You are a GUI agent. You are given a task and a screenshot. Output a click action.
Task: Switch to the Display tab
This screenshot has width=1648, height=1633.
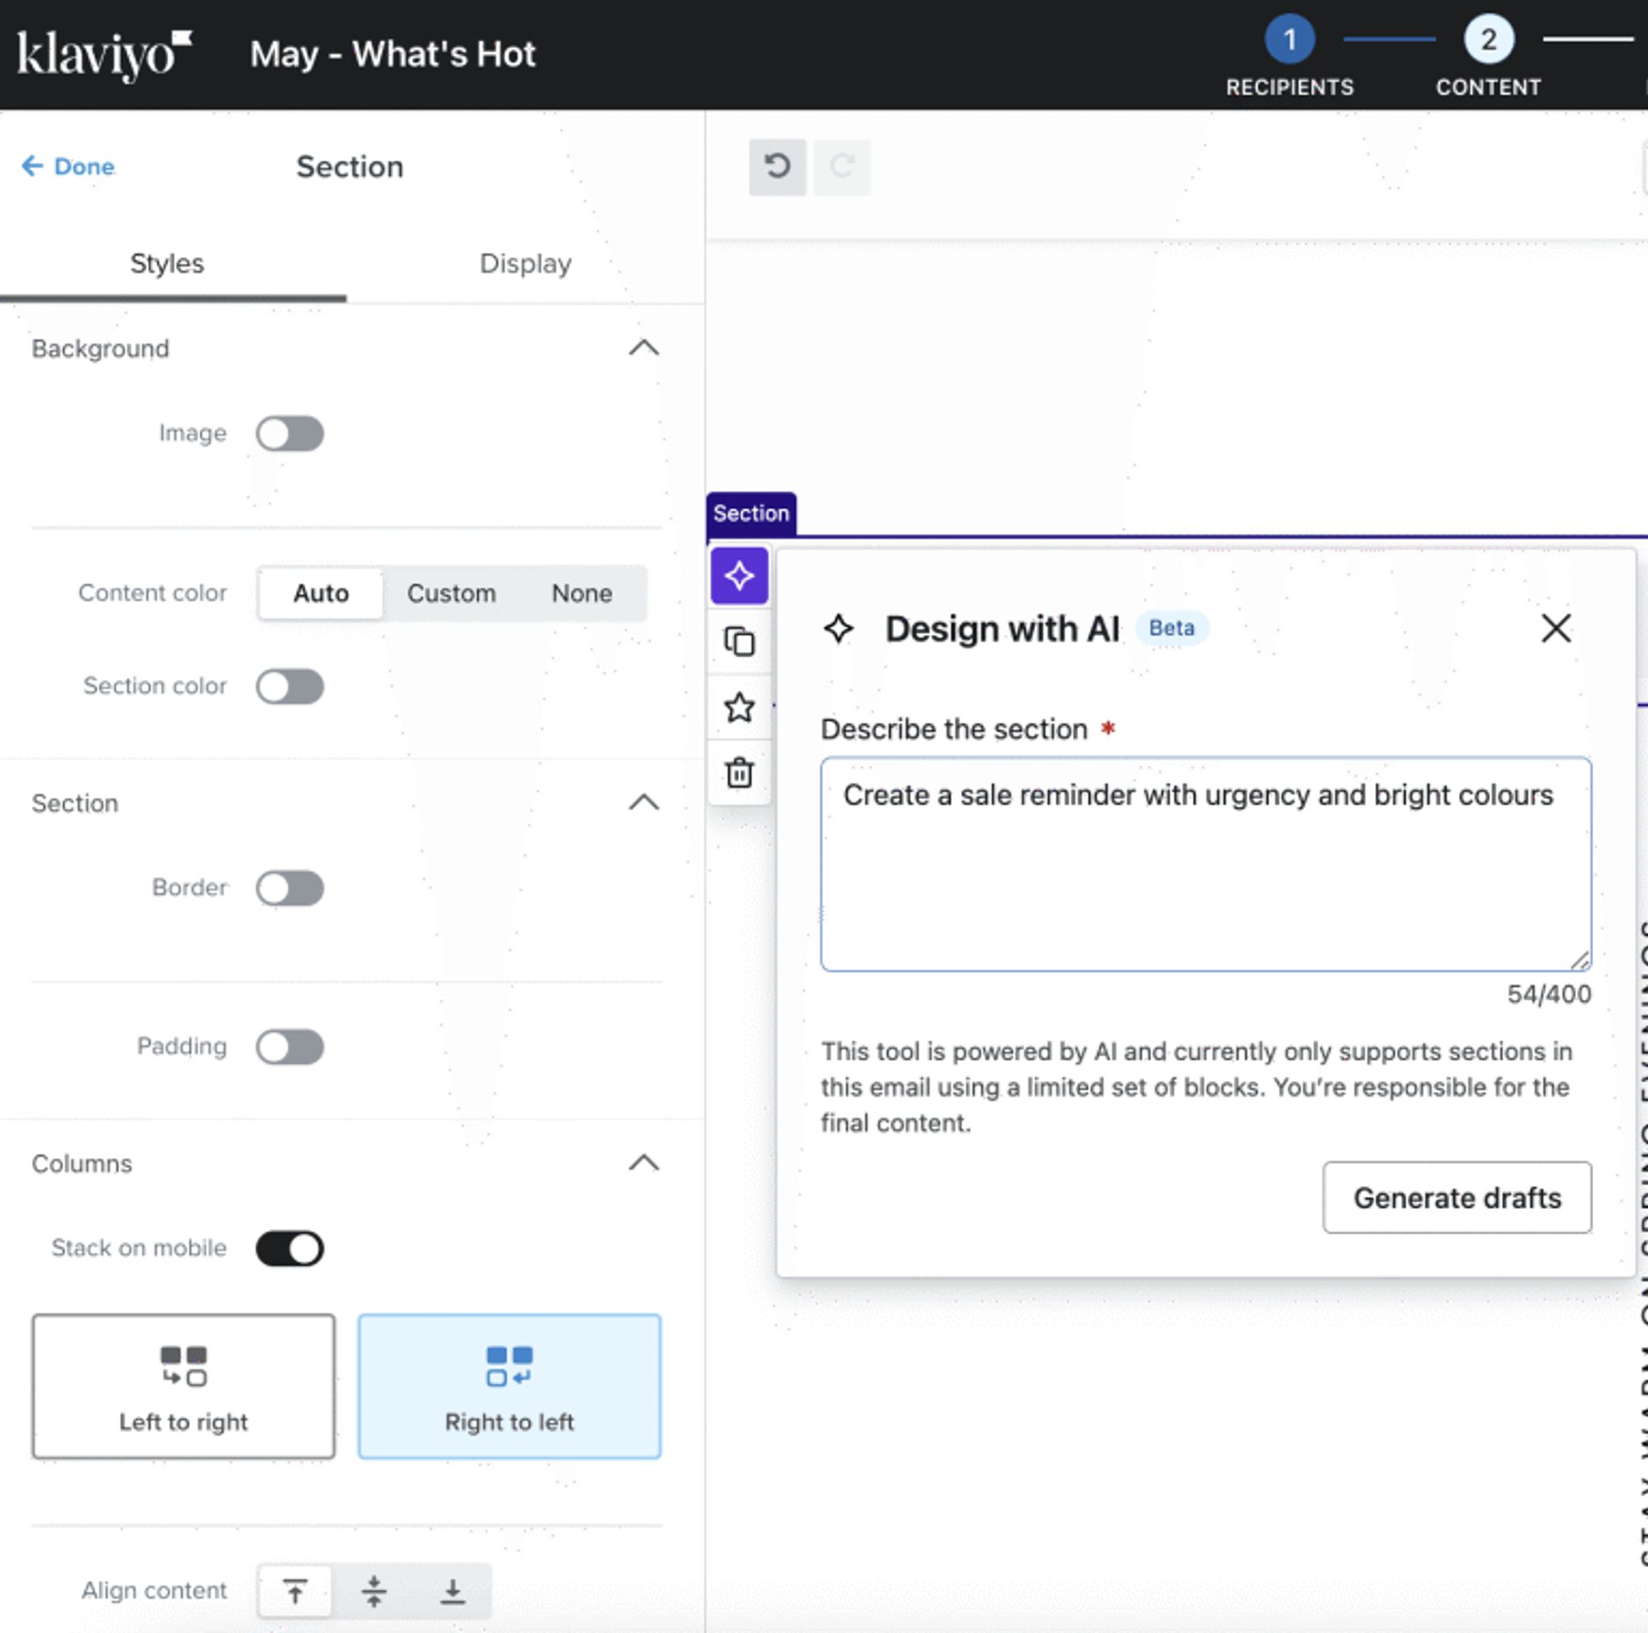(525, 263)
